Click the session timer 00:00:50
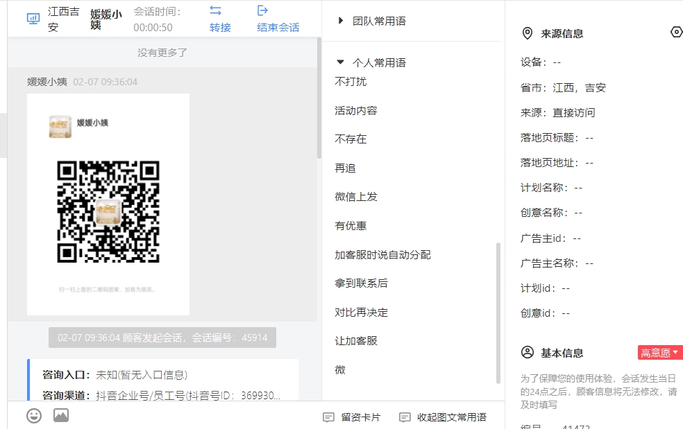 point(153,28)
